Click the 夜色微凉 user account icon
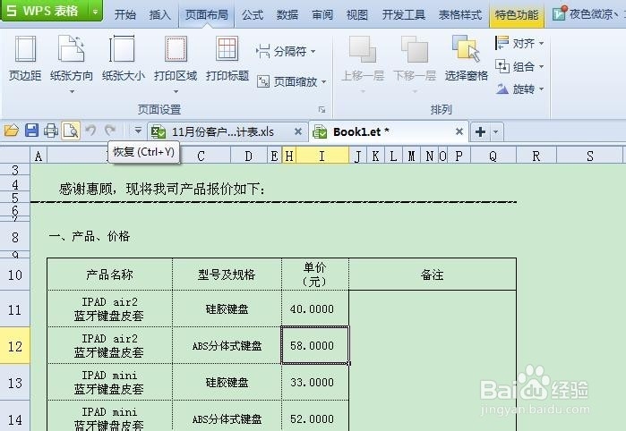The width and height of the screenshot is (626, 431). click(x=560, y=13)
